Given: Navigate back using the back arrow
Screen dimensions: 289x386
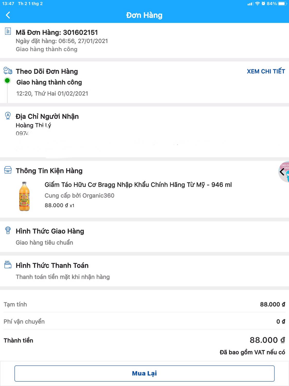Looking at the screenshot, I should 8,15.
